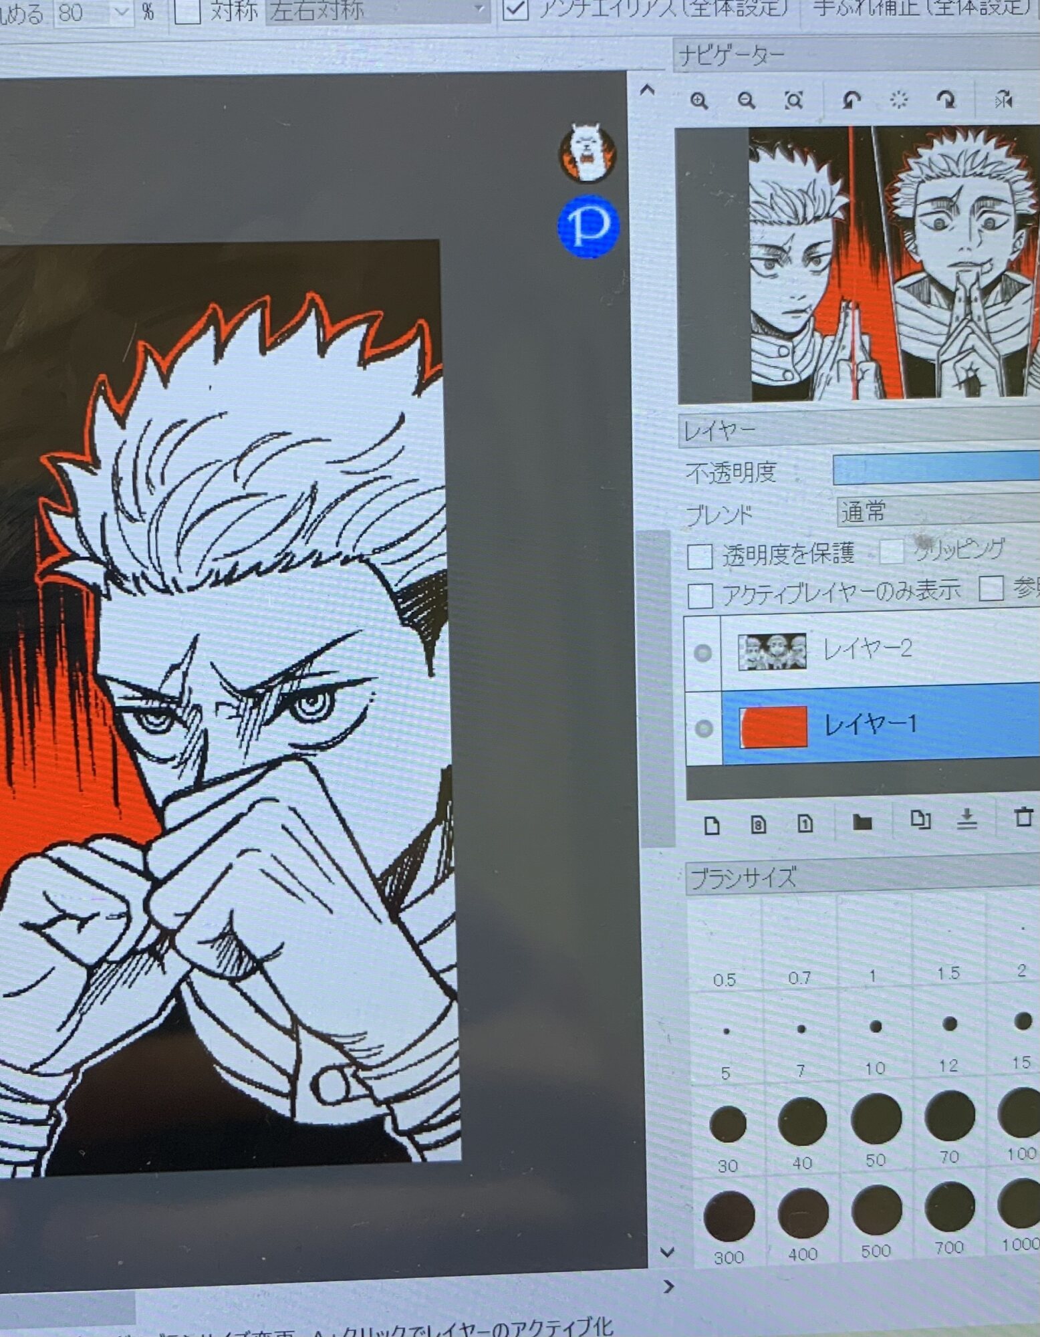Open the 左右対称 symmetry type dropdown

point(378,10)
